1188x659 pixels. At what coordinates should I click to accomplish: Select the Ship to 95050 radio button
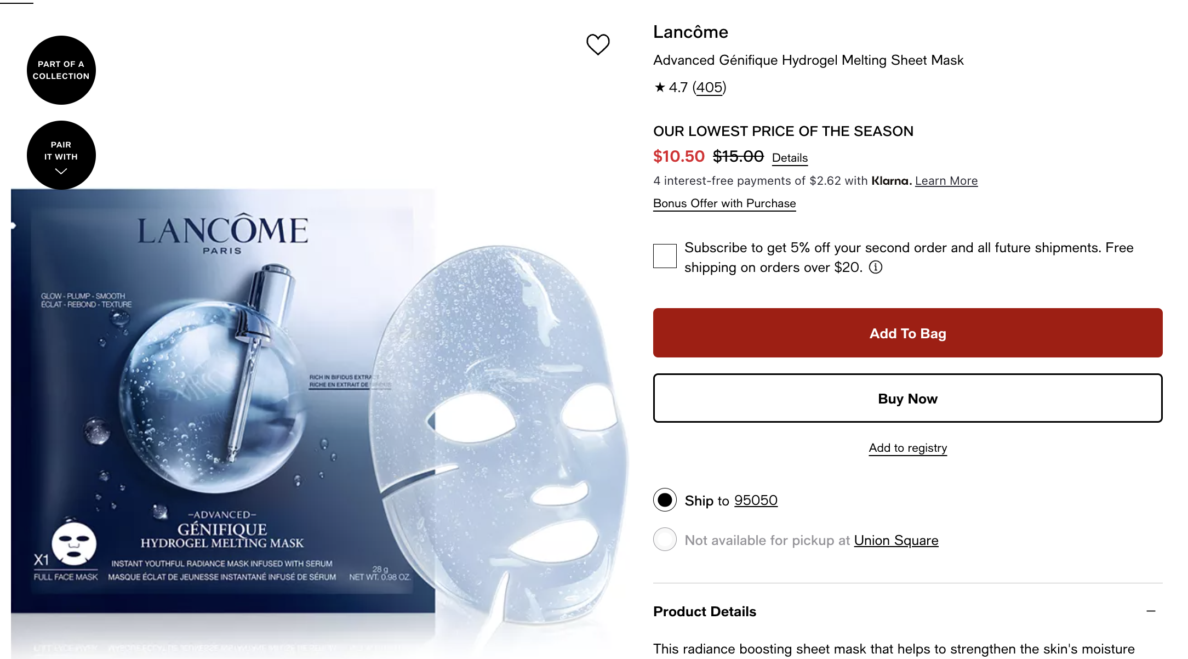click(x=665, y=500)
